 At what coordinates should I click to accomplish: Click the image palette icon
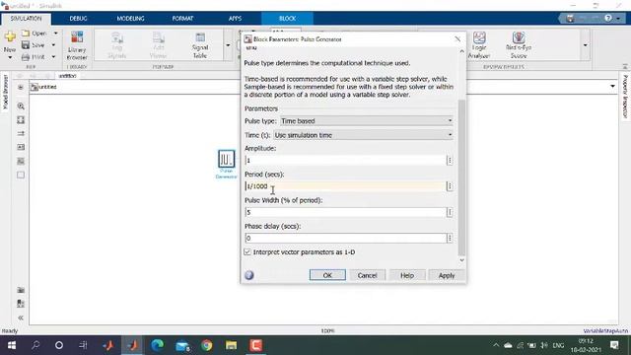(21, 161)
